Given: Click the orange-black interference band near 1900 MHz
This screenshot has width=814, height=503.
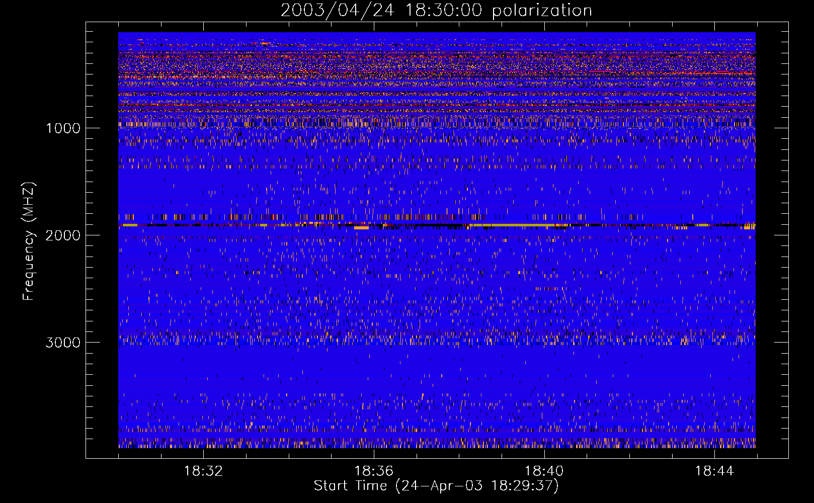Looking at the screenshot, I should pyautogui.click(x=437, y=226).
